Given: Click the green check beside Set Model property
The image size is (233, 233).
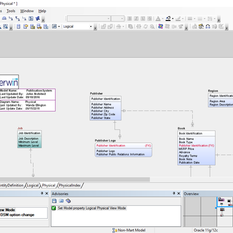Looking at the screenshot, I should click(54, 208).
